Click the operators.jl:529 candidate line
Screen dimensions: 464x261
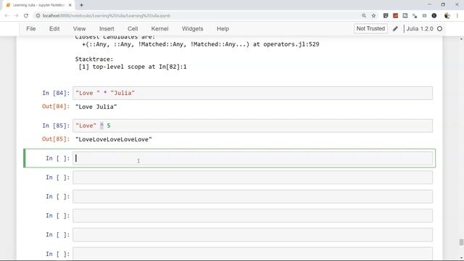(x=201, y=44)
